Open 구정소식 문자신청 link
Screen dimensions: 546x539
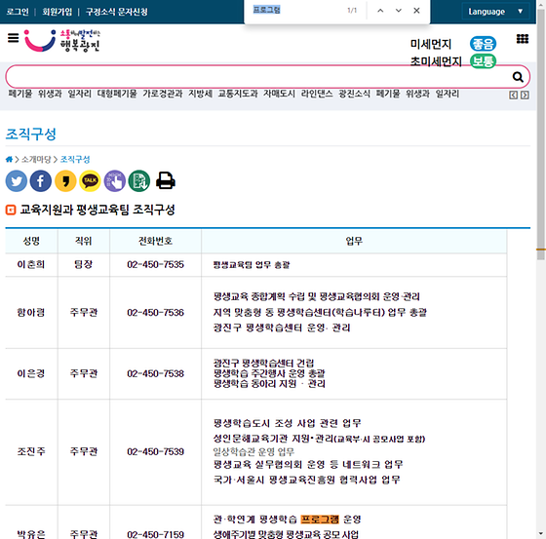[x=117, y=12]
